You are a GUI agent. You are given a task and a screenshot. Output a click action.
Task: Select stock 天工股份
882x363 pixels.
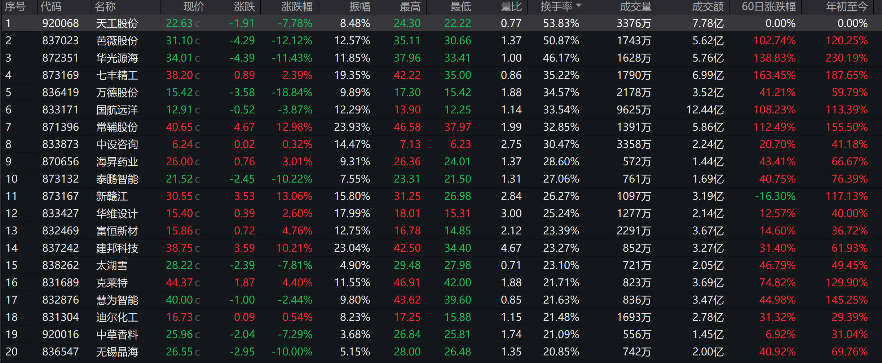117,23
